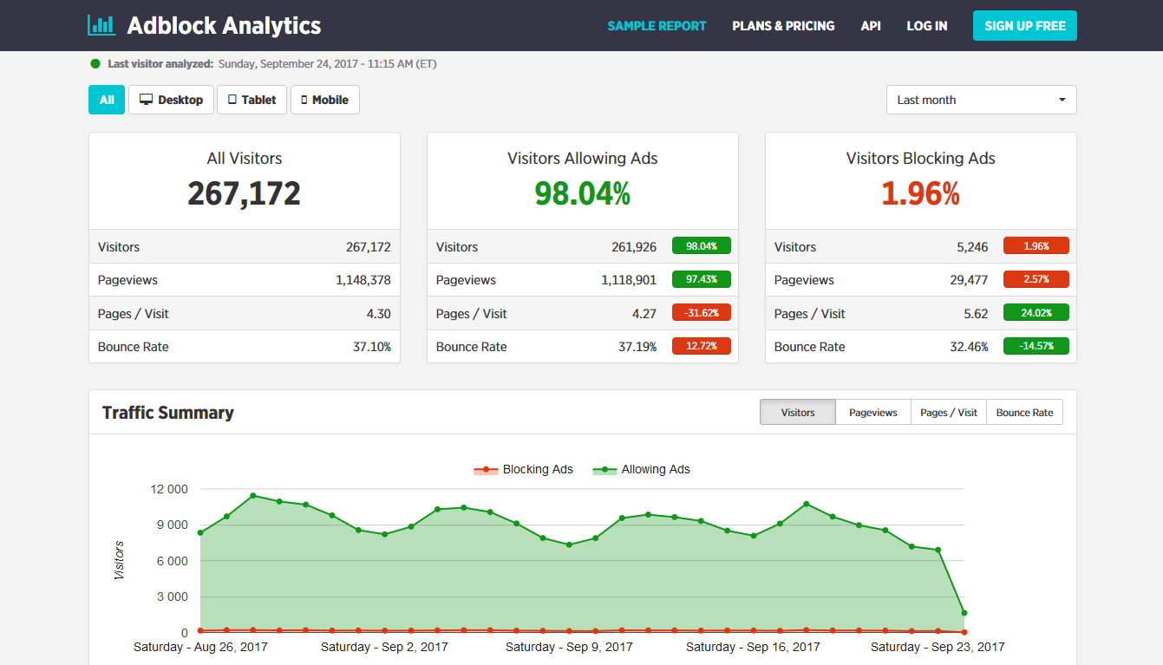Switch Traffic Summary to Bounce Rate
The height and width of the screenshot is (665, 1163).
[x=1024, y=412]
